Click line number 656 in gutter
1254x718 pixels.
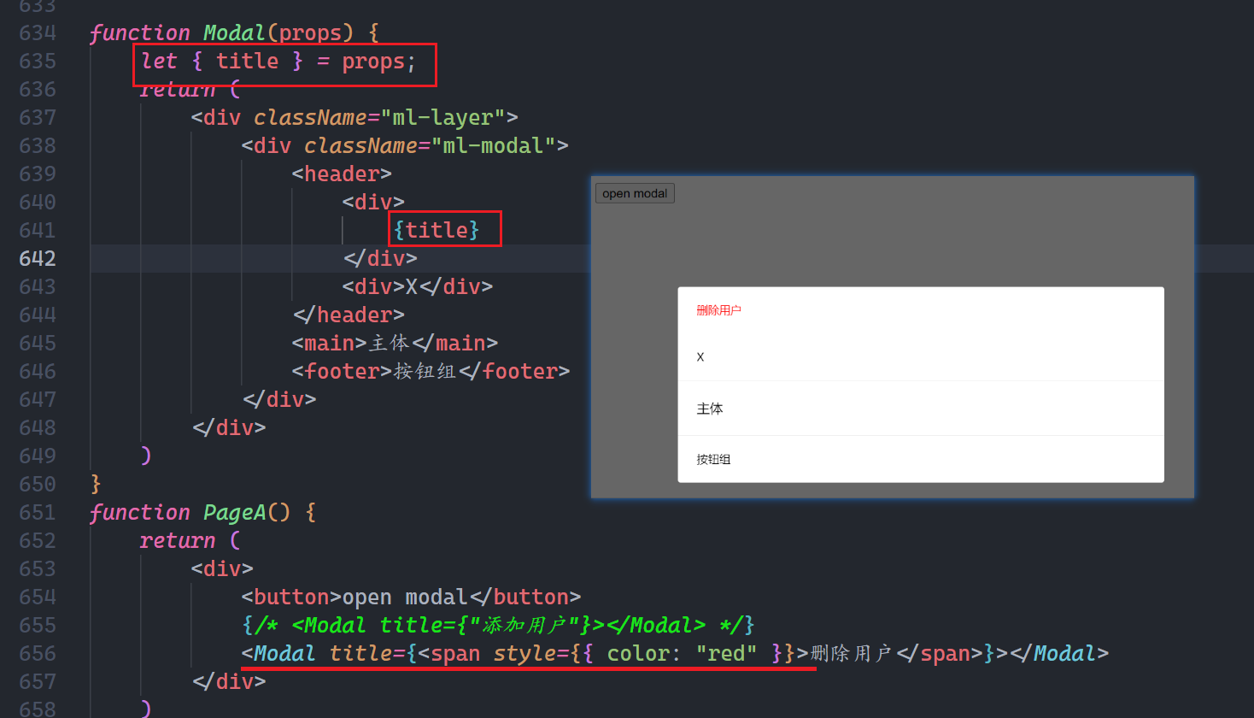click(38, 653)
